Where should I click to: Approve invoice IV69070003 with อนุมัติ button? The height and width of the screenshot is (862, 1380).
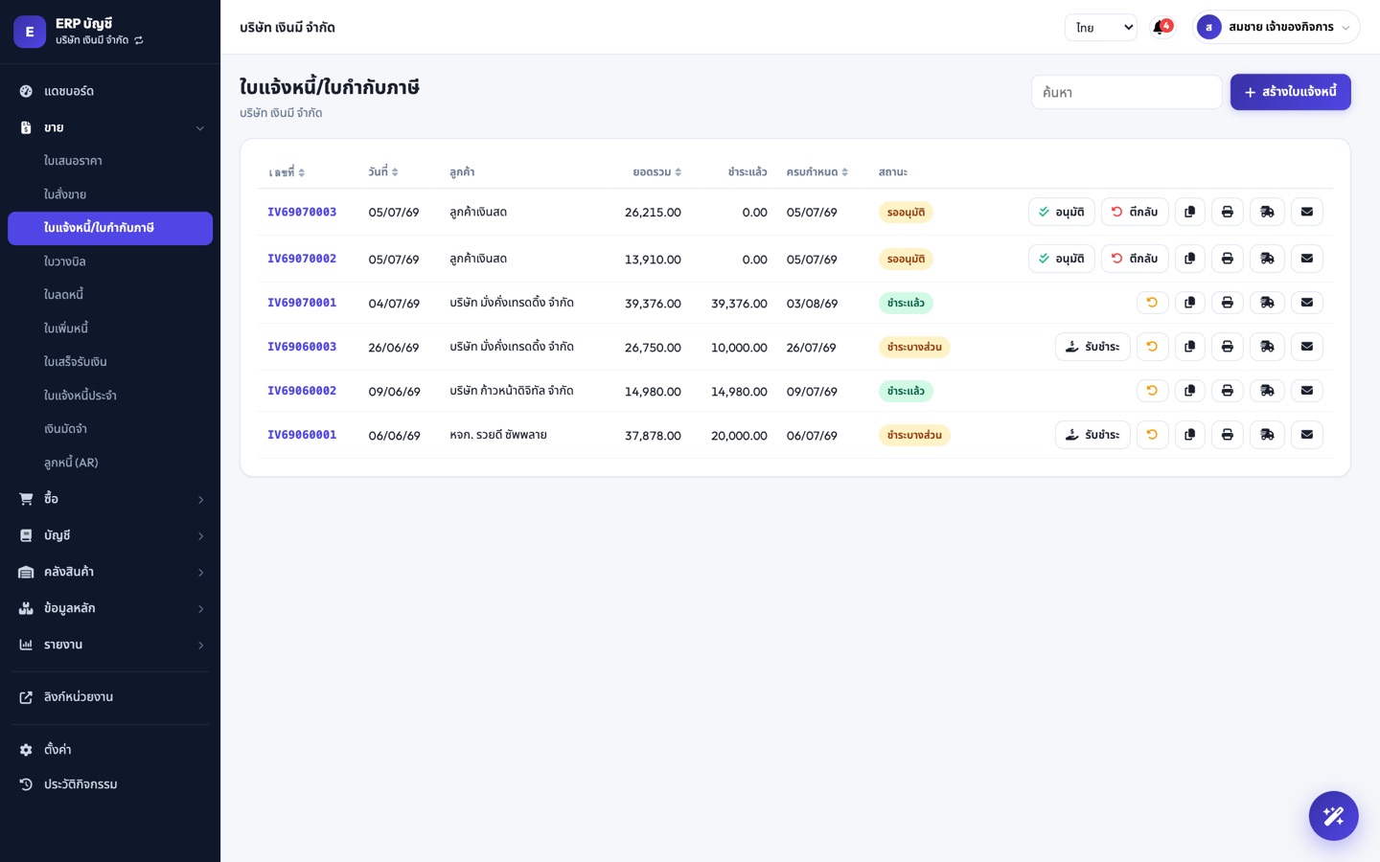click(x=1061, y=212)
